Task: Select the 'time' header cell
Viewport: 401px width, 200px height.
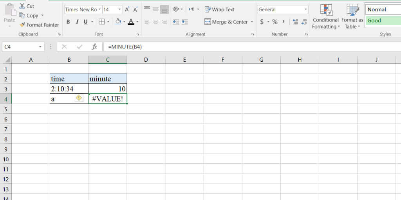Action: 69,79
